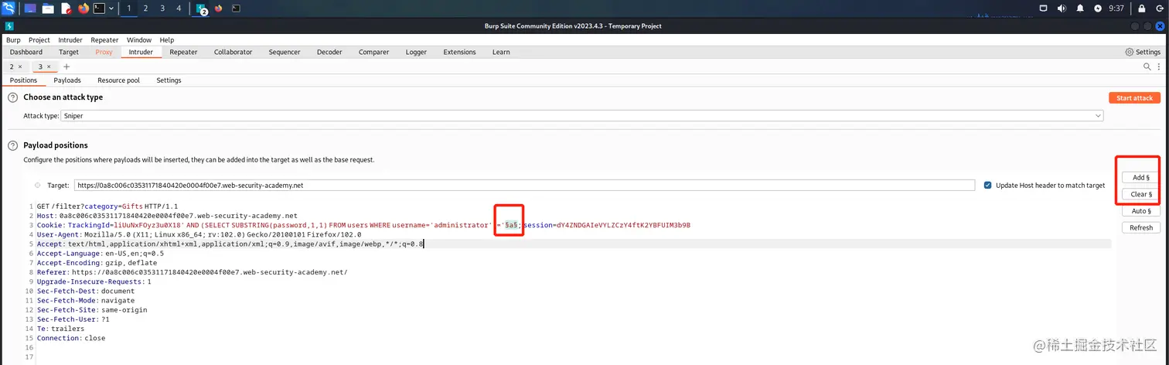The image size is (1169, 365).
Task: Click the Auto § button
Action: (x=1140, y=211)
